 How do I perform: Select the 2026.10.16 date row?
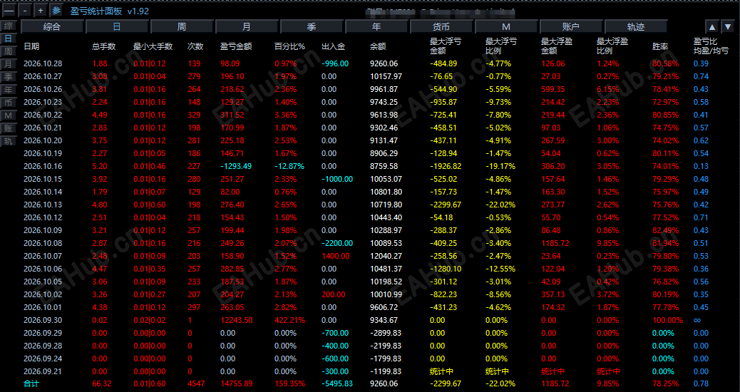pyautogui.click(x=43, y=166)
